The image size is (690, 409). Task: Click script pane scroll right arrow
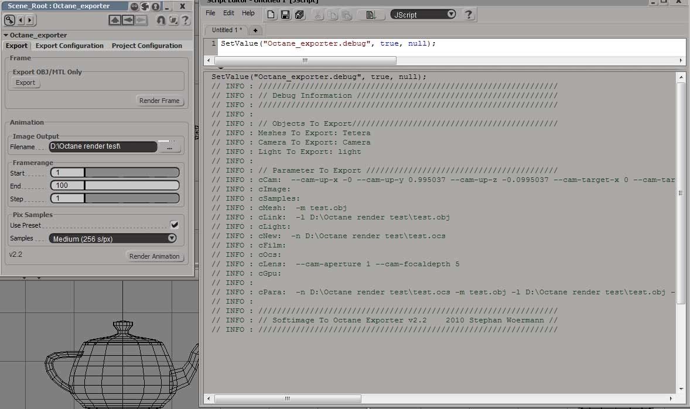click(681, 60)
